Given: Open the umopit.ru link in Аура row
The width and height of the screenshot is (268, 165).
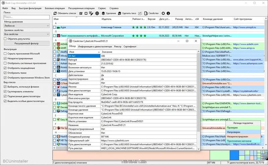Looking at the screenshot, I should coord(245,27).
